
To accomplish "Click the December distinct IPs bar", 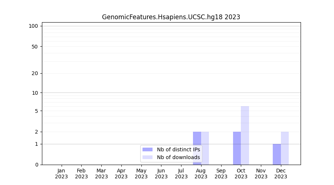I will (x=277, y=154).
